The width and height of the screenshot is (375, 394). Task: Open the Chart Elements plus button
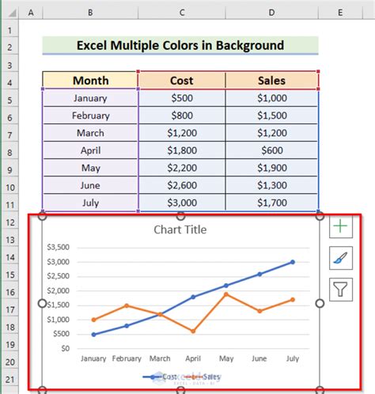[341, 226]
